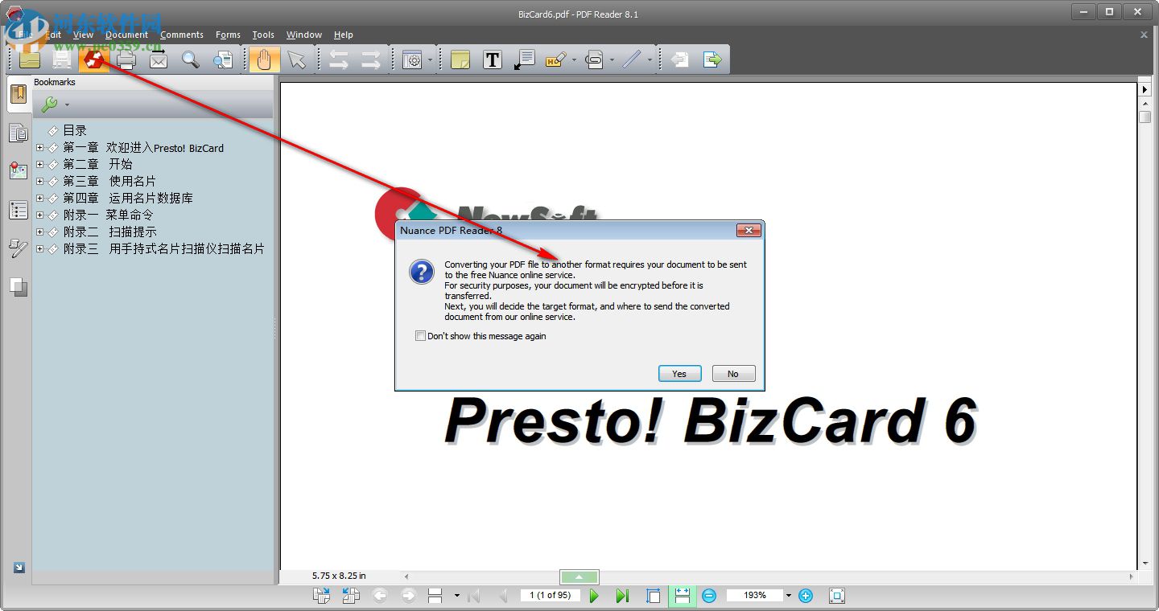This screenshot has width=1159, height=611.
Task: Open the list panel sidebar icon
Action: pyautogui.click(x=19, y=210)
